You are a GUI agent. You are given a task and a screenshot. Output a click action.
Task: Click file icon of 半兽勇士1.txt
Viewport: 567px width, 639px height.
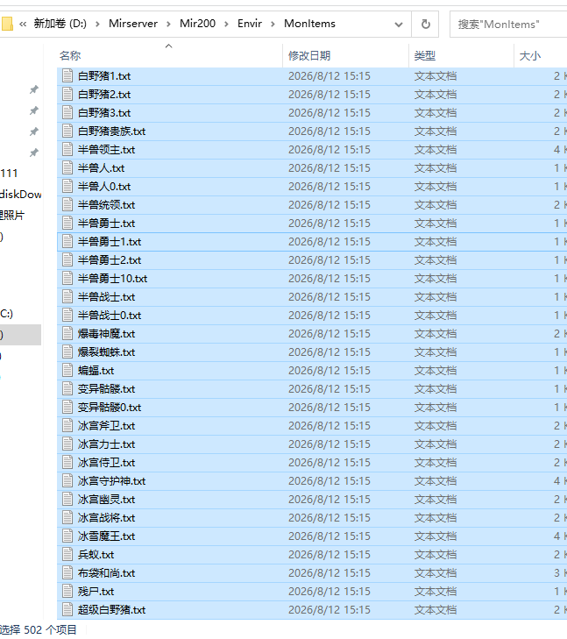[x=67, y=242]
